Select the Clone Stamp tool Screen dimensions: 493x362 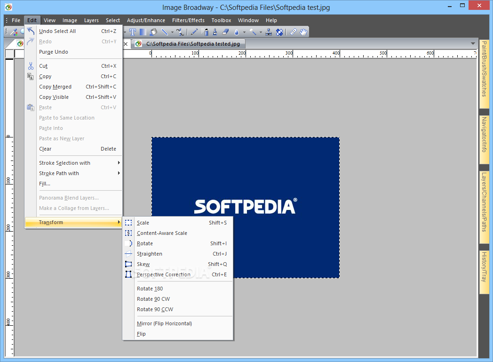pyautogui.click(x=269, y=32)
